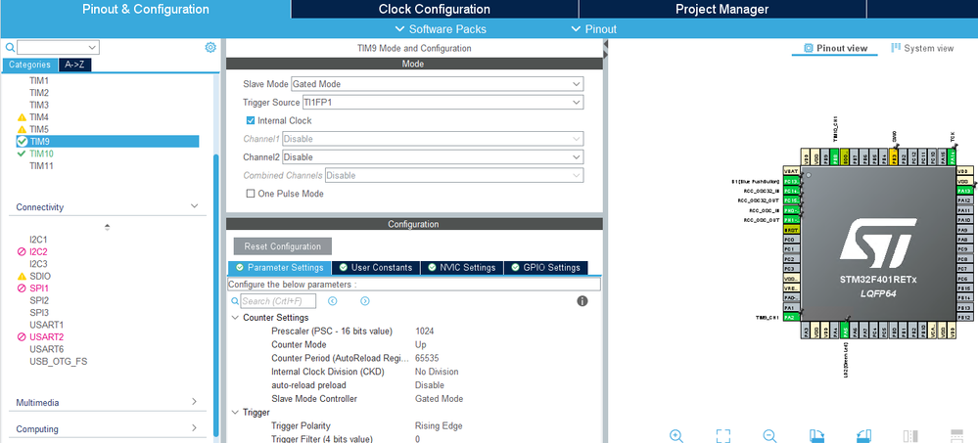Screen dimensions: 978x443
Task: Zoom out of the pinout view
Action: tap(769, 435)
